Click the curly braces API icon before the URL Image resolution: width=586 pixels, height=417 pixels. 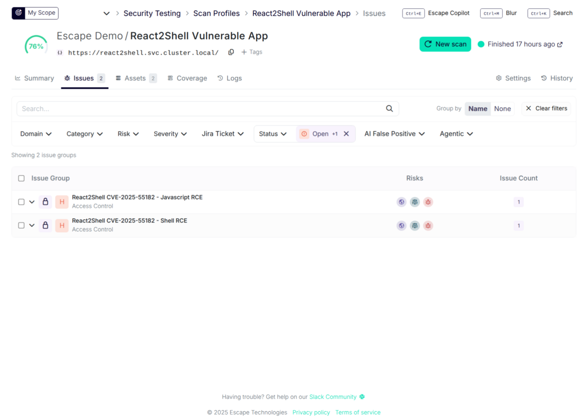point(60,53)
